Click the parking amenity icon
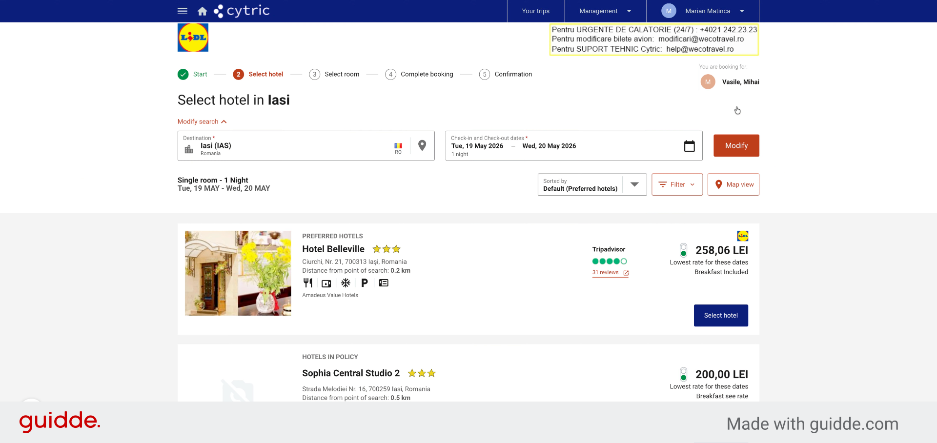Screen dimensions: 937x443 (365, 283)
